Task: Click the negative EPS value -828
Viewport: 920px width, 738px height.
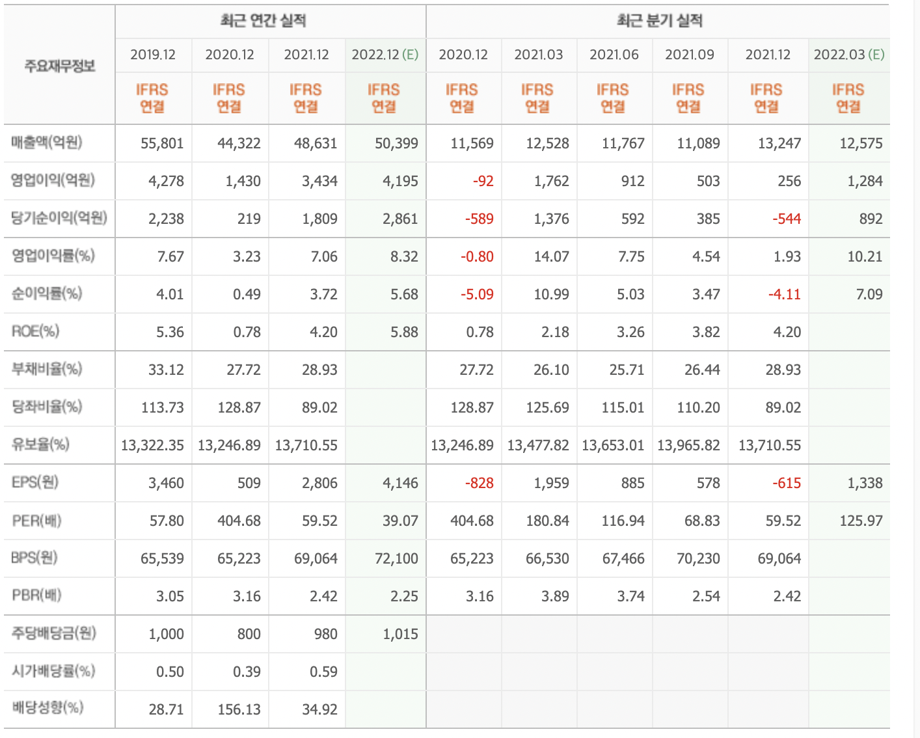Action: tap(479, 483)
